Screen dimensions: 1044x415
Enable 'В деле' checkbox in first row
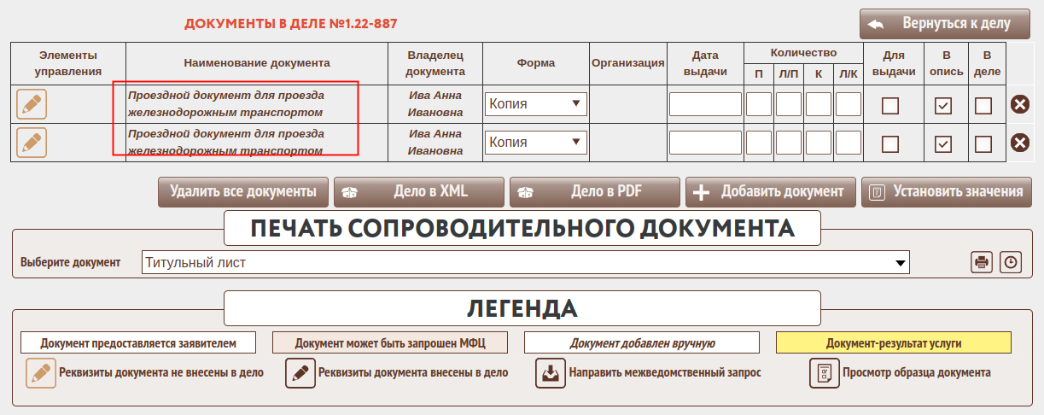983,106
